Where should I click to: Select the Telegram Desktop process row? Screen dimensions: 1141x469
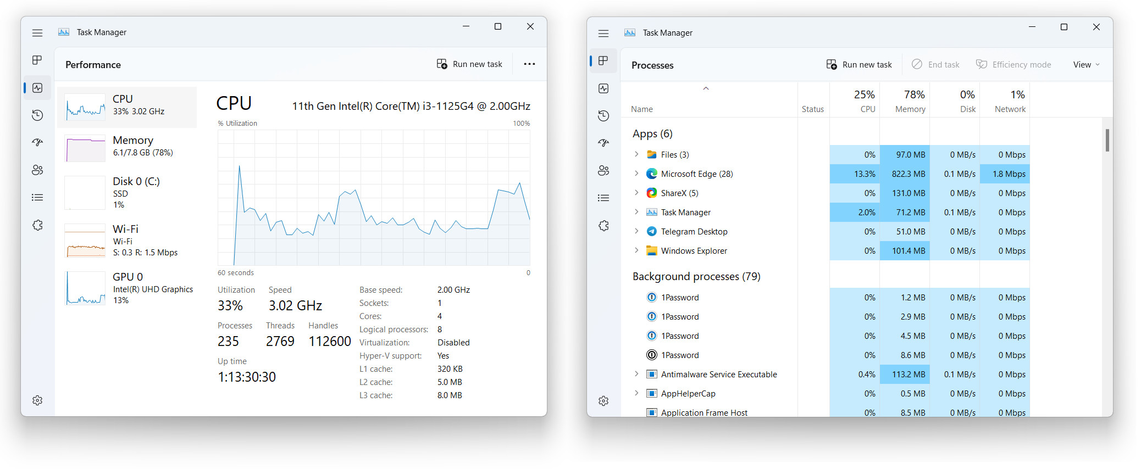coord(694,232)
